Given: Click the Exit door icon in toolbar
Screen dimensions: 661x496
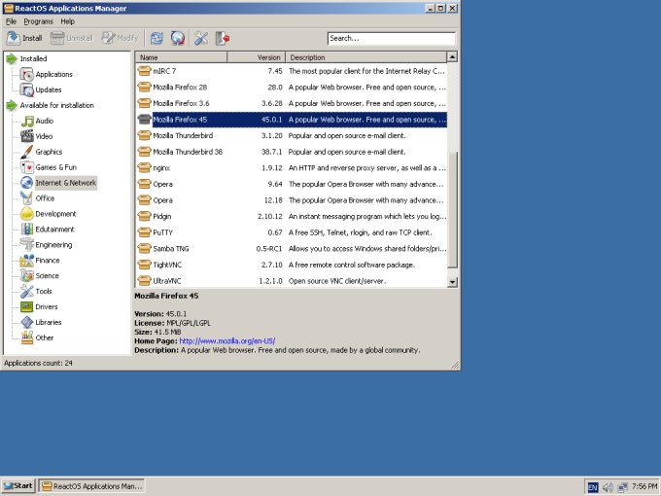Looking at the screenshot, I should (x=223, y=38).
